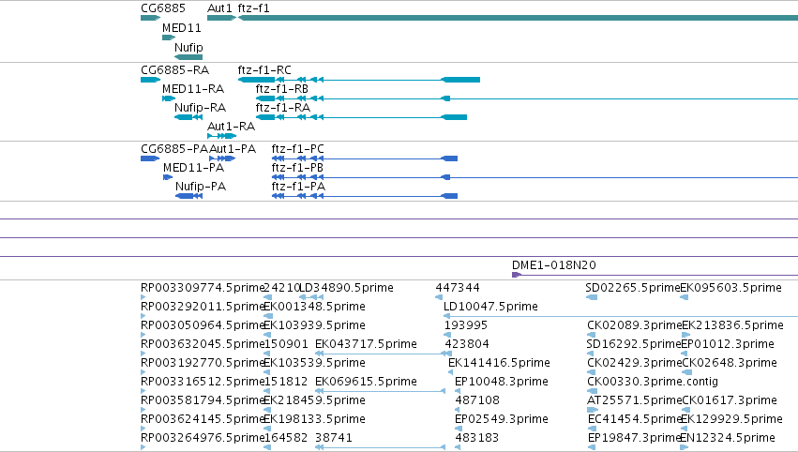The width and height of the screenshot is (798, 452).
Task: Click the feature labeled 447344
Action: pyautogui.click(x=458, y=288)
